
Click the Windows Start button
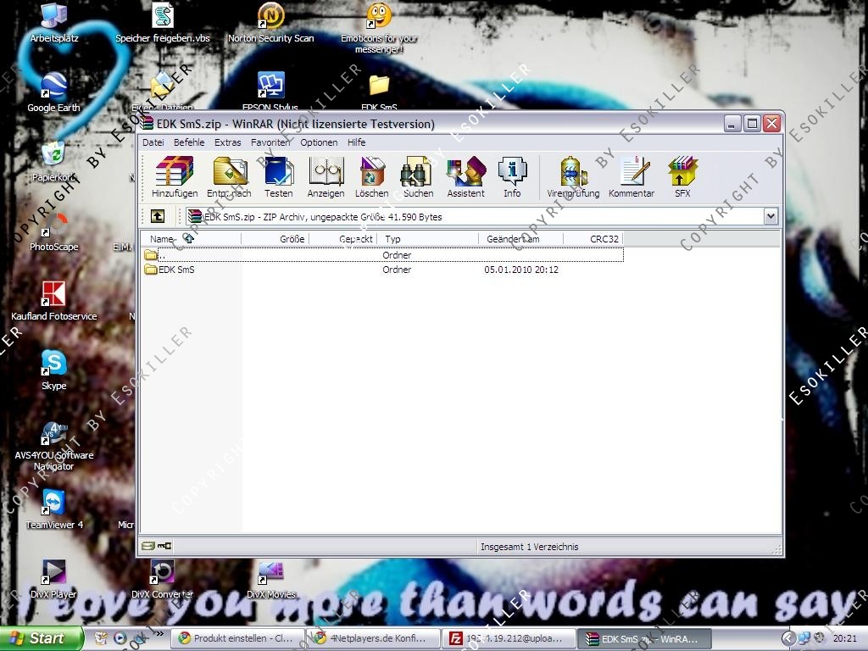click(41, 638)
